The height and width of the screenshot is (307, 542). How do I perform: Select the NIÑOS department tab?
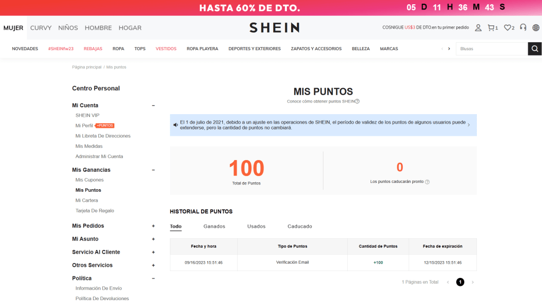68,28
